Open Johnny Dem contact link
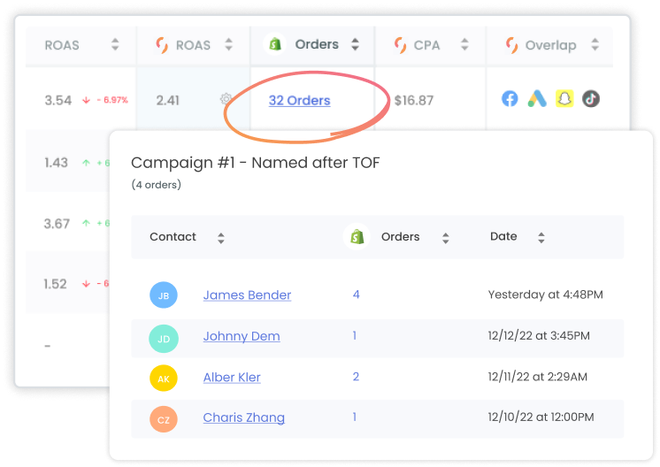This screenshot has height=467, width=660. coord(242,337)
